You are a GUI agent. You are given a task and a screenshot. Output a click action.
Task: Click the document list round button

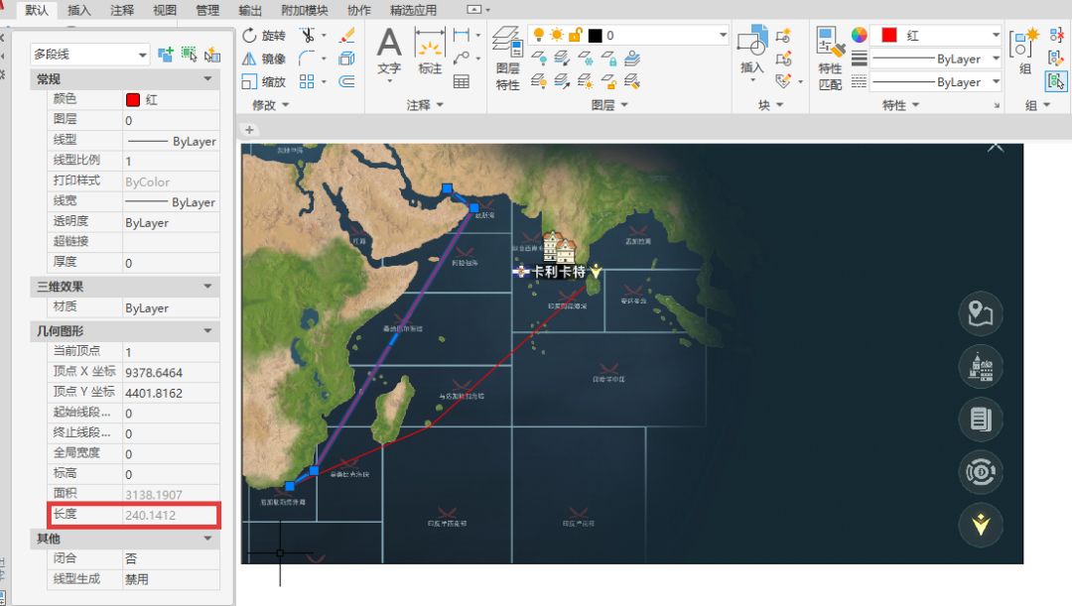tap(981, 419)
